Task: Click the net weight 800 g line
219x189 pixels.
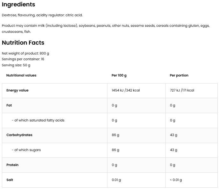Action: 26,53
